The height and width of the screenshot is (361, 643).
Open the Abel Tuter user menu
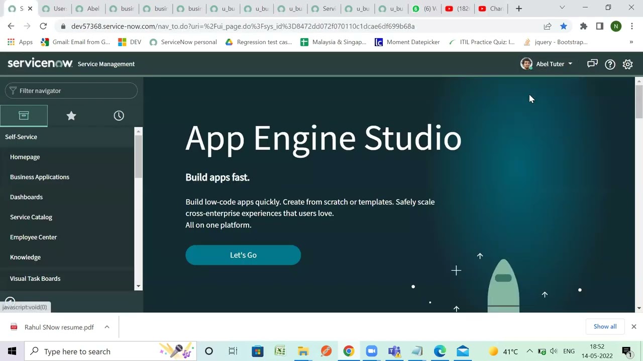click(x=547, y=64)
